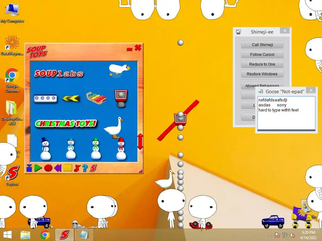Close Soup Toys with the red X
322x241 pixels.
138,48
